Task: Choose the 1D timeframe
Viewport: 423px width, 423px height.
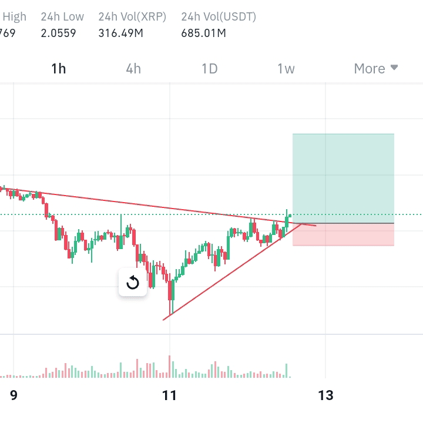Action: tap(210, 69)
